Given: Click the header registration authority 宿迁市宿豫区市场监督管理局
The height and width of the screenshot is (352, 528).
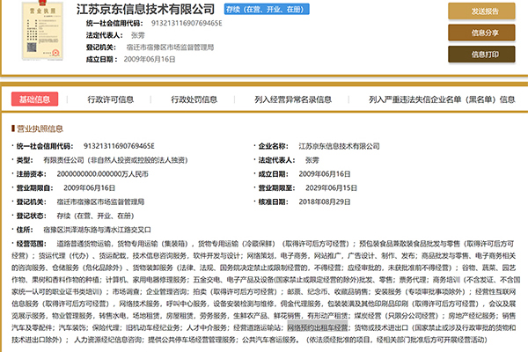Looking at the screenshot, I should [170, 48].
